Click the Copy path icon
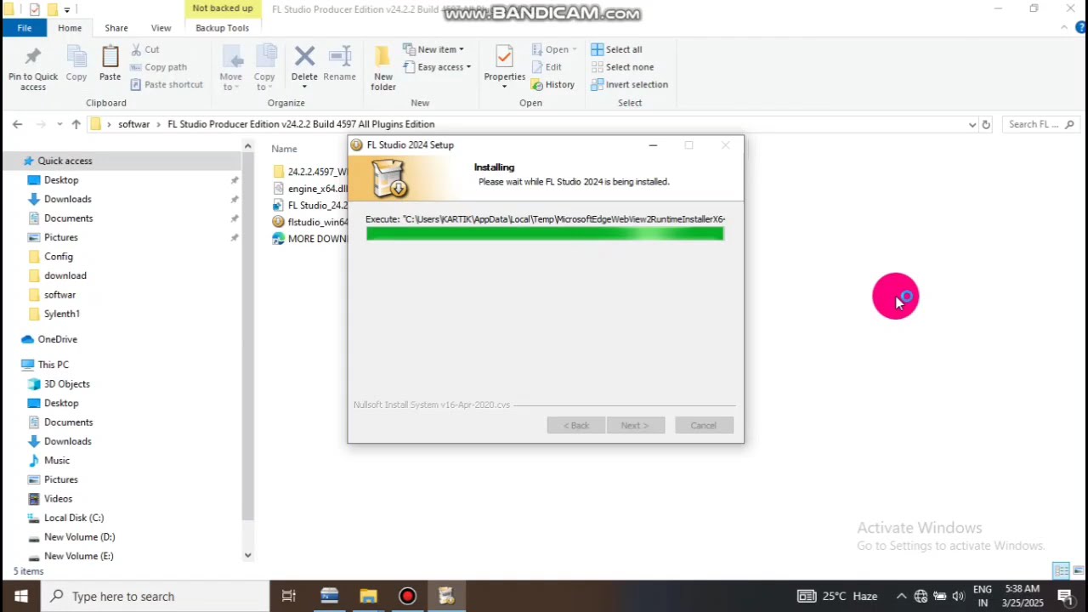Image resolution: width=1088 pixels, height=612 pixels. [x=137, y=67]
